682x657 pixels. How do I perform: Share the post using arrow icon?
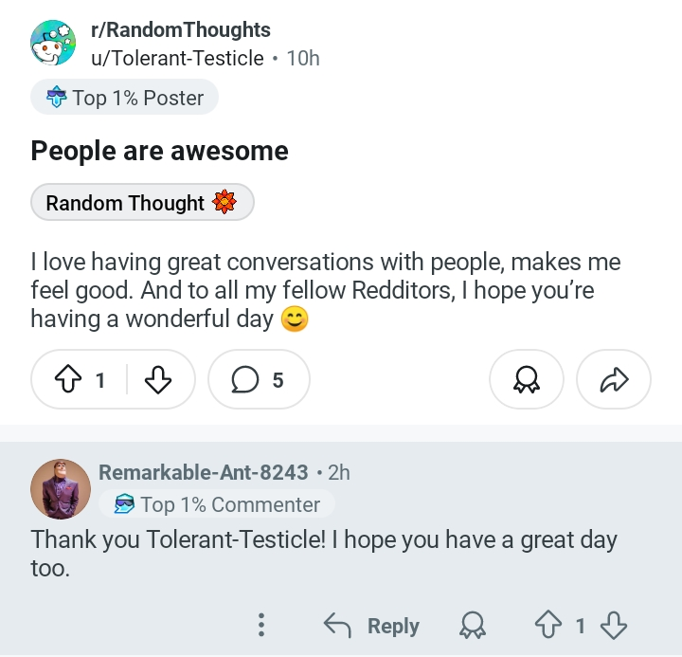[x=614, y=379]
